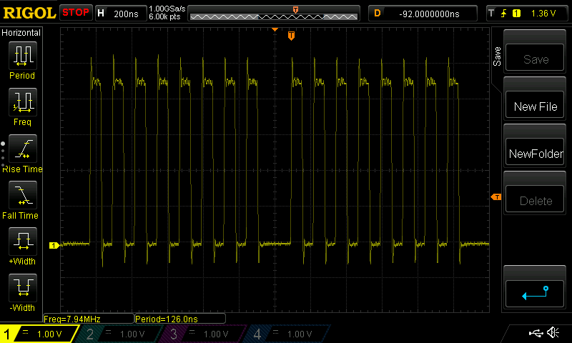Image resolution: width=572 pixels, height=343 pixels.
Task: Open the Horizontal measurement menu header
Action: (21, 33)
